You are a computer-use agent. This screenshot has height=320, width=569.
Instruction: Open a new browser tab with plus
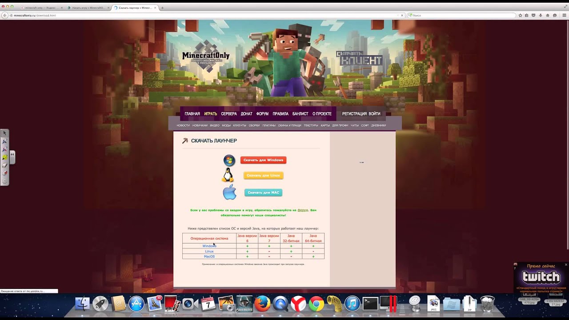(x=162, y=8)
